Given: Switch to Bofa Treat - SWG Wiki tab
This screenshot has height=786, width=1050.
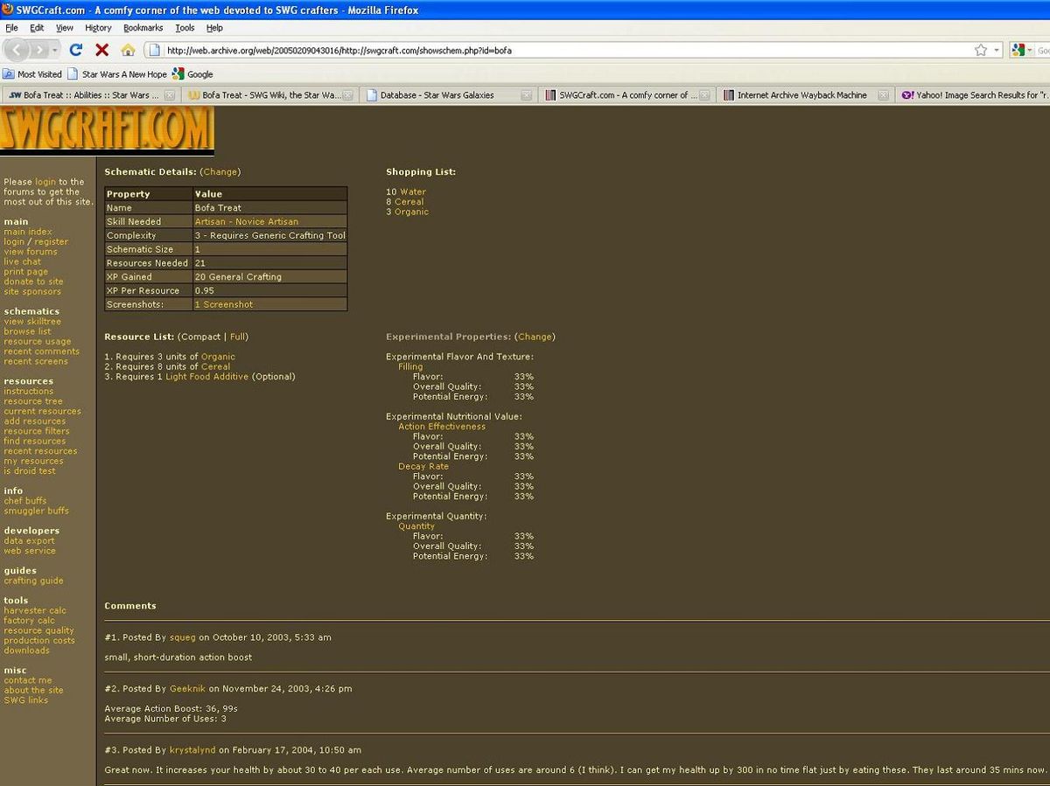Looking at the screenshot, I should coord(271,95).
